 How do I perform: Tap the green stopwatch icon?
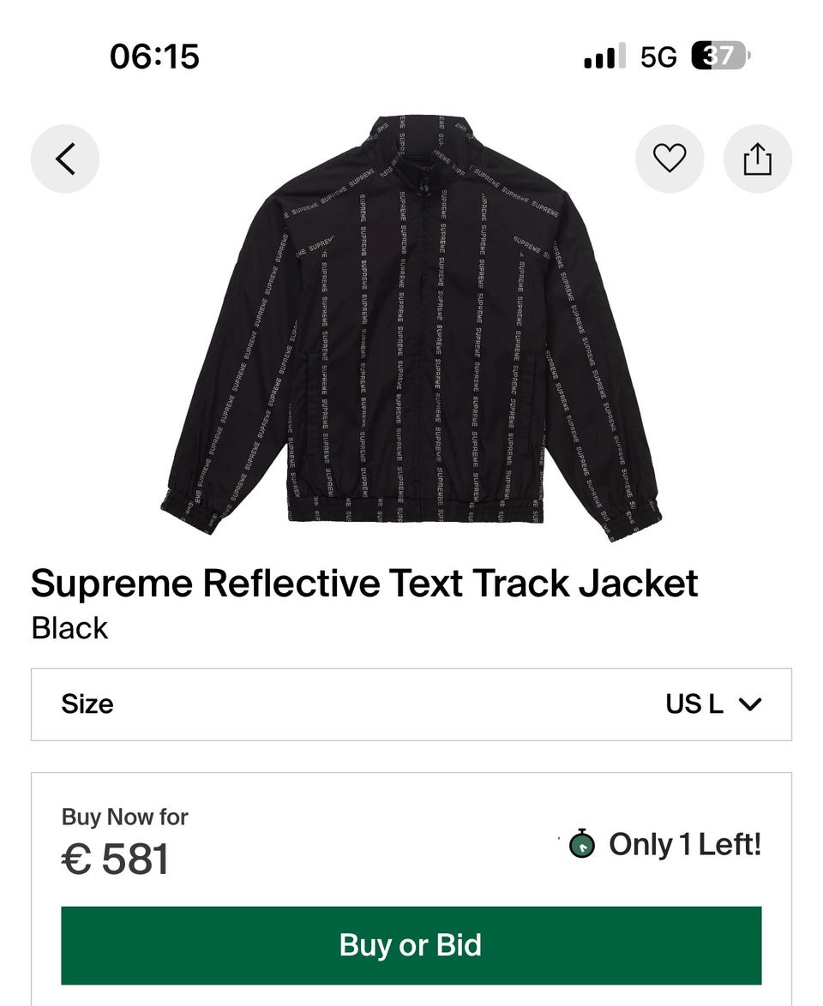(582, 845)
